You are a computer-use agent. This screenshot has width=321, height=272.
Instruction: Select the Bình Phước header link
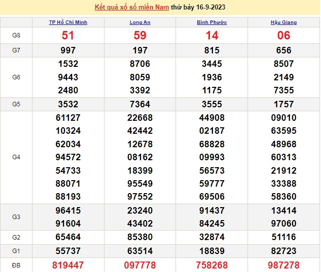point(212,22)
